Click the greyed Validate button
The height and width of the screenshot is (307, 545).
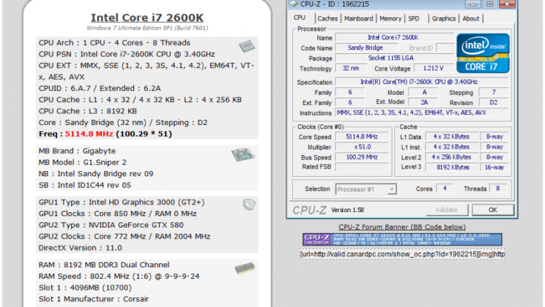447,210
